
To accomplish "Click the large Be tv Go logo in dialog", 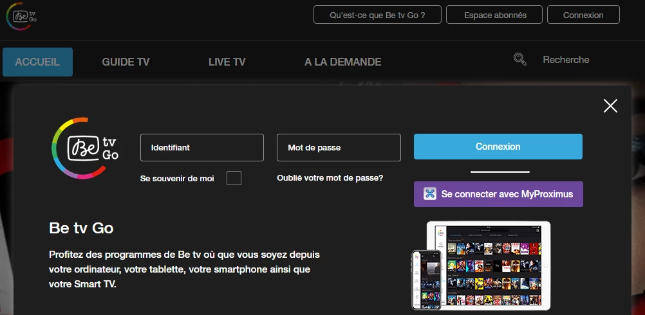I will click(x=85, y=148).
